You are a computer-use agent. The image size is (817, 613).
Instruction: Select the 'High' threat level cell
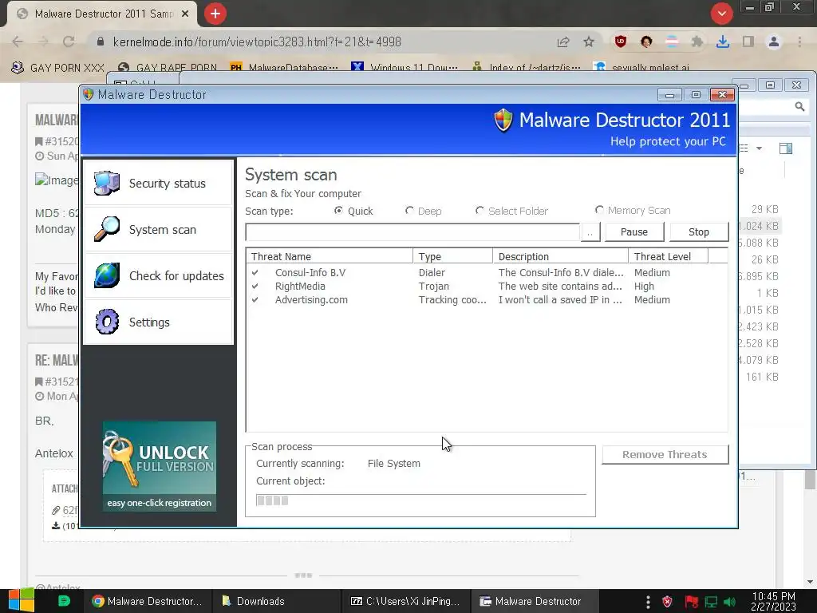[644, 286]
